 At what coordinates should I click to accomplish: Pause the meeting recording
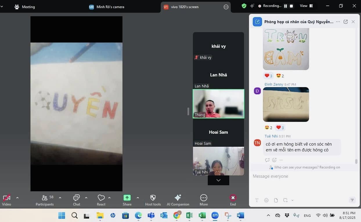click(286, 6)
